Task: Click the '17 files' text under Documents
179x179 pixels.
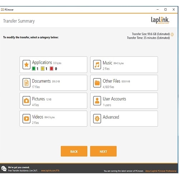Action: [x=36, y=87]
